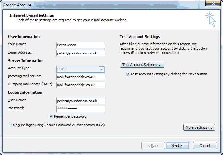Image resolution: width=223 pixels, height=155 pixels.
Task: Click the cursor wizard icon in header
Action: pyautogui.click(x=210, y=19)
